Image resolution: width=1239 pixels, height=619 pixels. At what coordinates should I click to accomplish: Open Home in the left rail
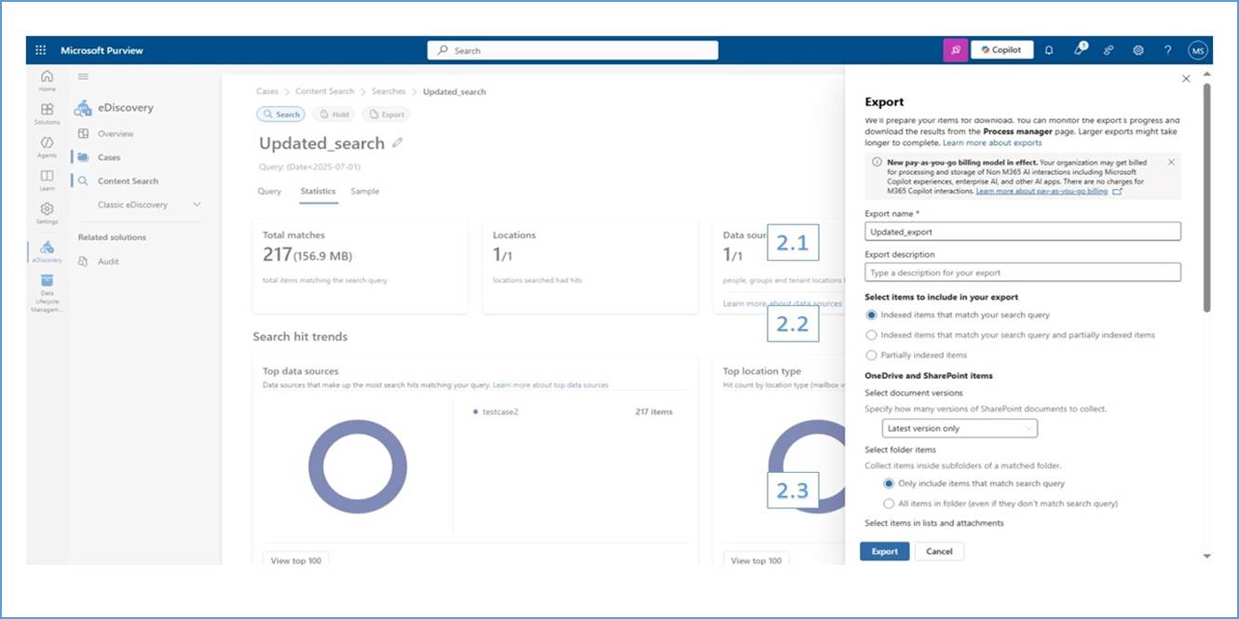(x=47, y=80)
